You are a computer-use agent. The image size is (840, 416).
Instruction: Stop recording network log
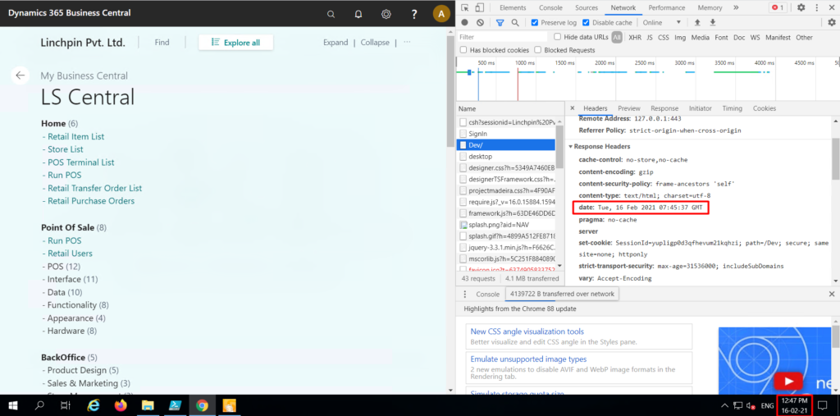(x=465, y=22)
